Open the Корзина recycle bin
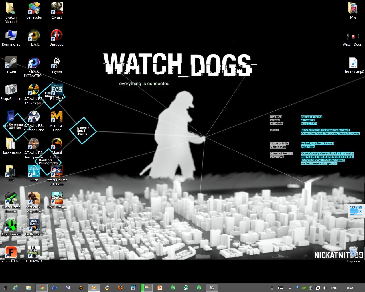The height and width of the screenshot is (292, 365). (x=353, y=255)
